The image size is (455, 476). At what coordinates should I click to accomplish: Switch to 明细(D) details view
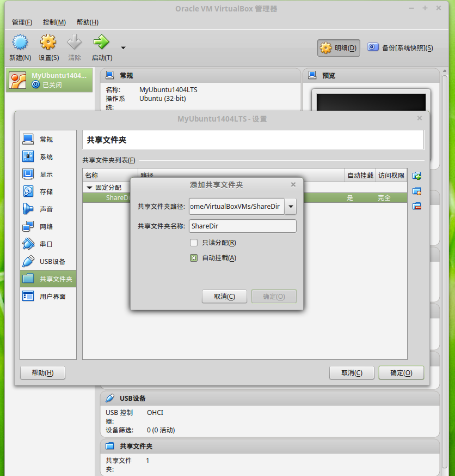pos(339,48)
